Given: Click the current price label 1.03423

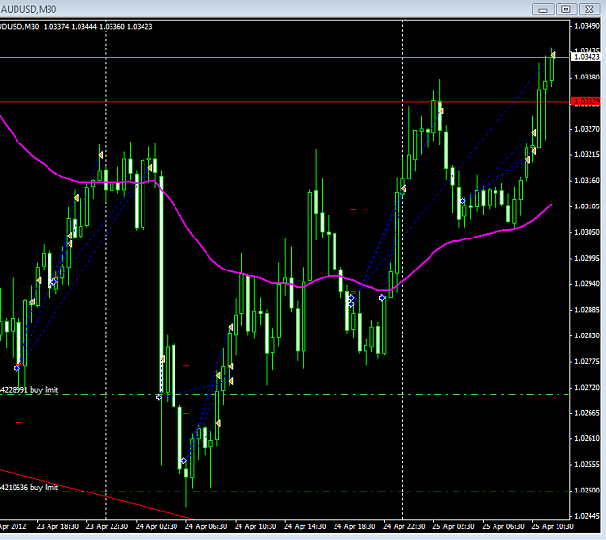Looking at the screenshot, I should tap(587, 57).
